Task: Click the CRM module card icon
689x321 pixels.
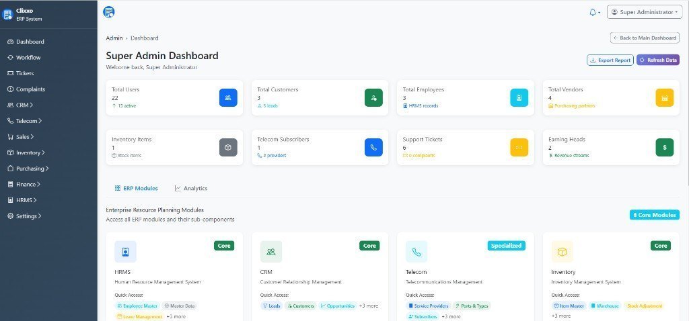Action: [271, 252]
